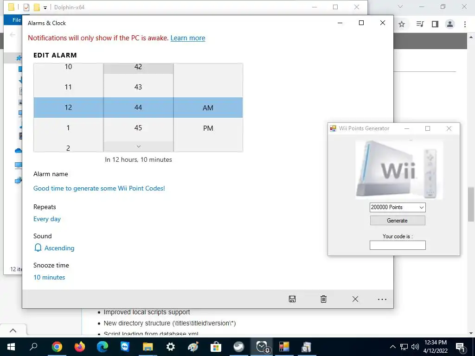Click the Wii console image
475x356 pixels.
[399, 170]
